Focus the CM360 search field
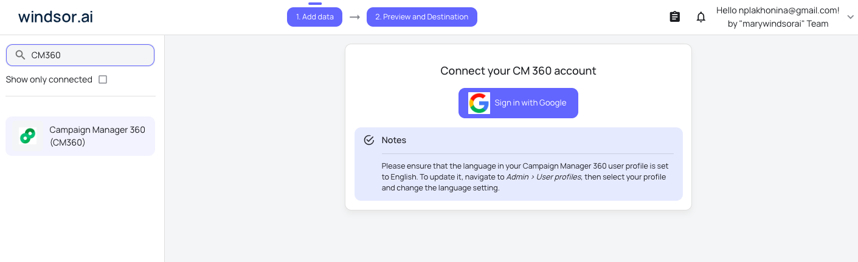Viewport: 858px width, 262px height. (x=80, y=55)
